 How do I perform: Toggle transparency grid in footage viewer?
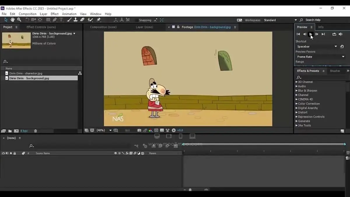(x=162, y=130)
